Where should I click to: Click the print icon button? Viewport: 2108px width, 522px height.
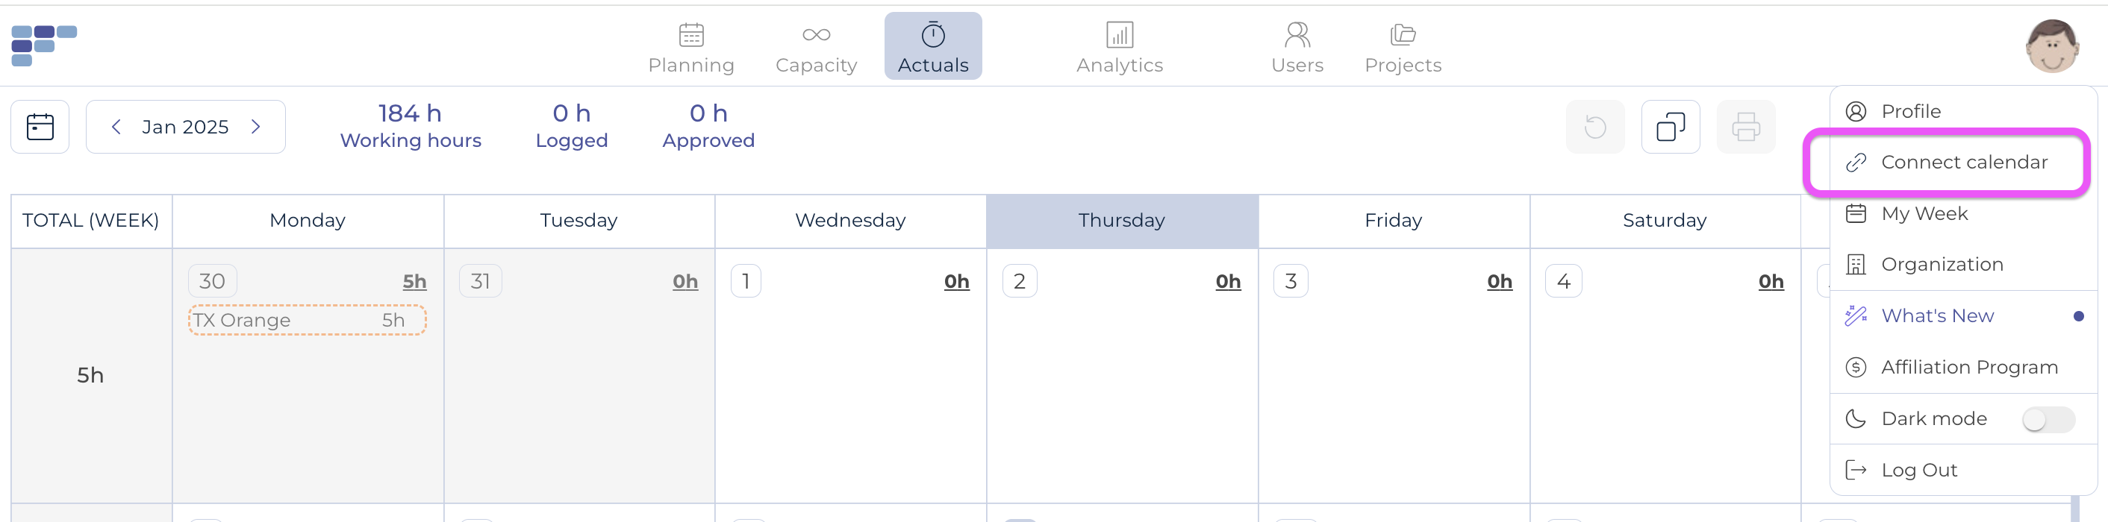pyautogui.click(x=1744, y=127)
